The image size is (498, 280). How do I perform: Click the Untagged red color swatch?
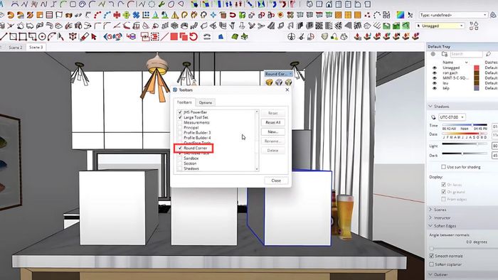tap(477, 68)
